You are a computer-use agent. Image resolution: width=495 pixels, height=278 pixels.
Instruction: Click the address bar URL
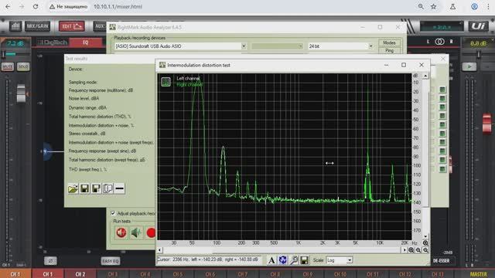(x=118, y=6)
